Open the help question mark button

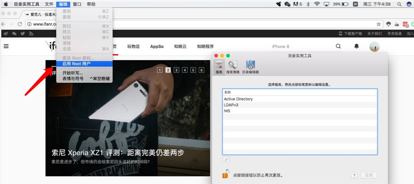354,176
